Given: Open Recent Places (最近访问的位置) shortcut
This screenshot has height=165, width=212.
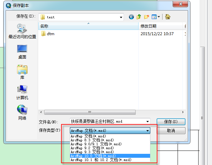Looking at the screenshot, I should pyautogui.click(x=22, y=31).
